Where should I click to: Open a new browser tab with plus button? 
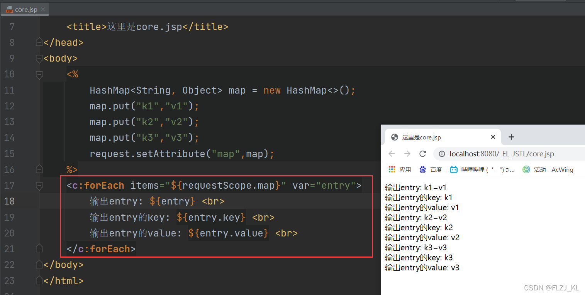point(512,137)
